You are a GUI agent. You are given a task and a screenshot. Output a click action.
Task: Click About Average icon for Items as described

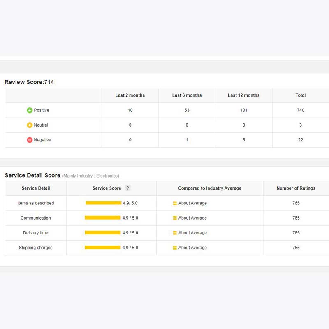175,203
